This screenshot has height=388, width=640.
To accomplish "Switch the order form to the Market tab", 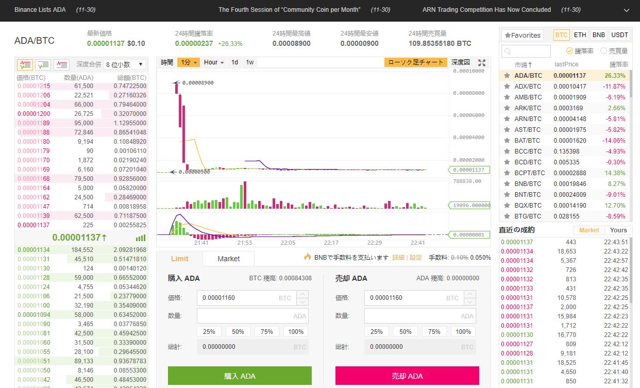I will pyautogui.click(x=228, y=259).
